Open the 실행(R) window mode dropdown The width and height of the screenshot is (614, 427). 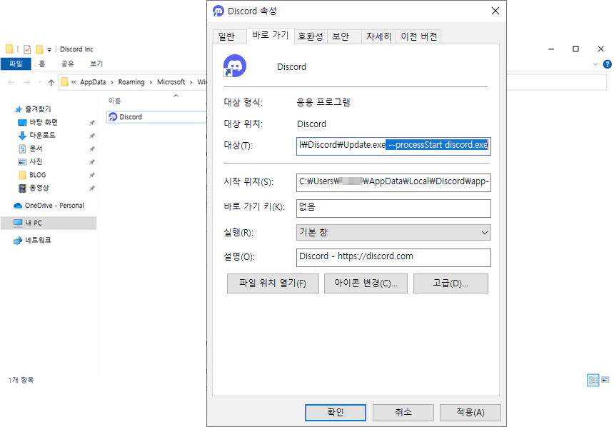393,232
